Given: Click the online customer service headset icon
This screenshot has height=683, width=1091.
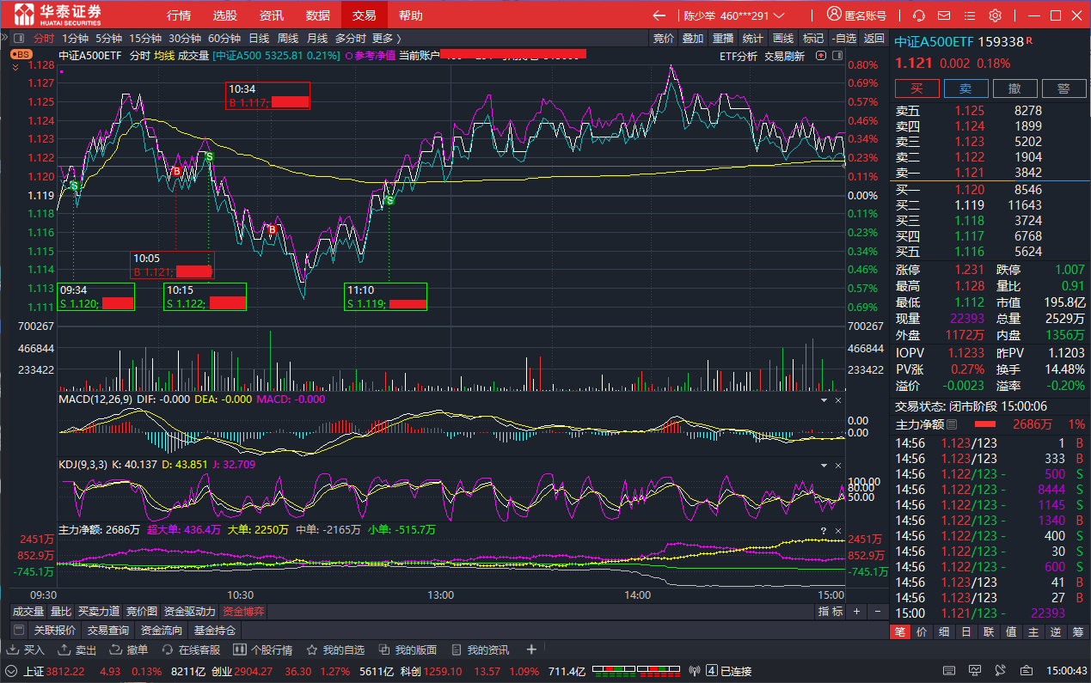Looking at the screenshot, I should [x=919, y=15].
